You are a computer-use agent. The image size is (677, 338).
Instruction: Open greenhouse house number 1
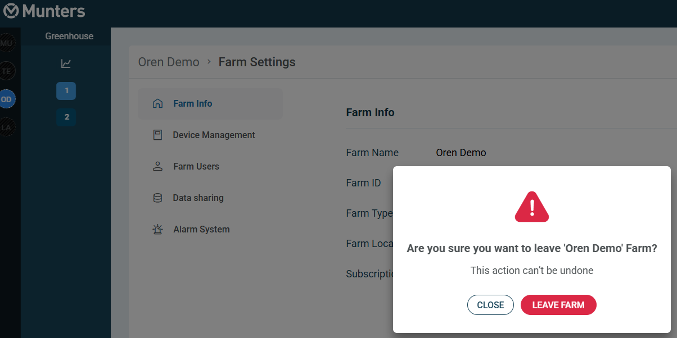click(x=66, y=90)
